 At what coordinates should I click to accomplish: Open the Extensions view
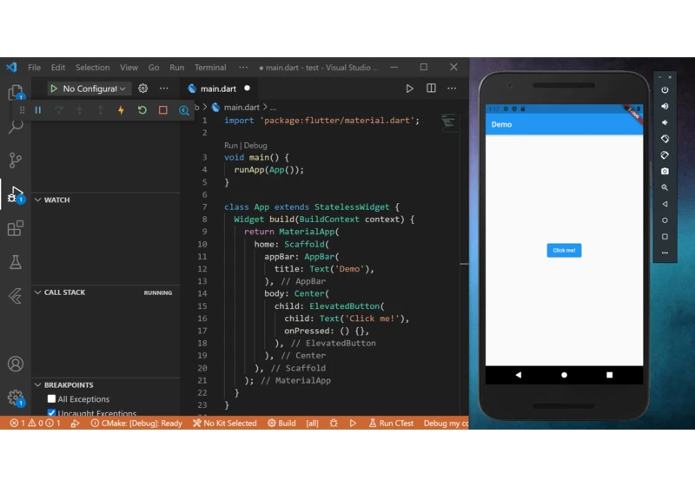coord(15,228)
